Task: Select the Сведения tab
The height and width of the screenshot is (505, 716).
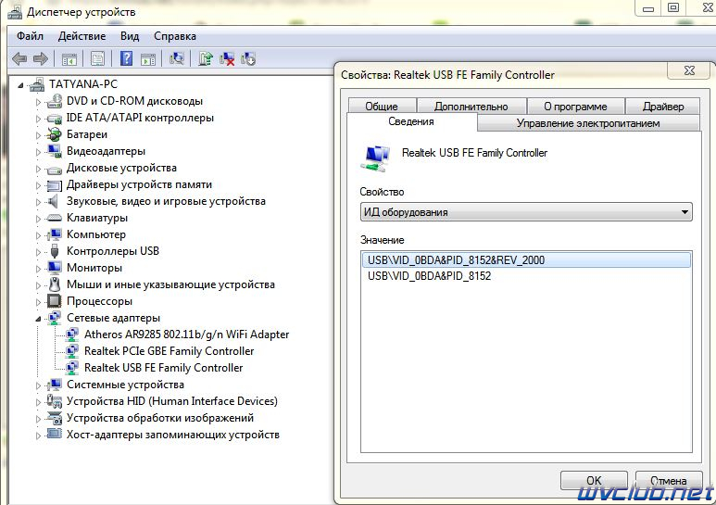Action: (411, 121)
